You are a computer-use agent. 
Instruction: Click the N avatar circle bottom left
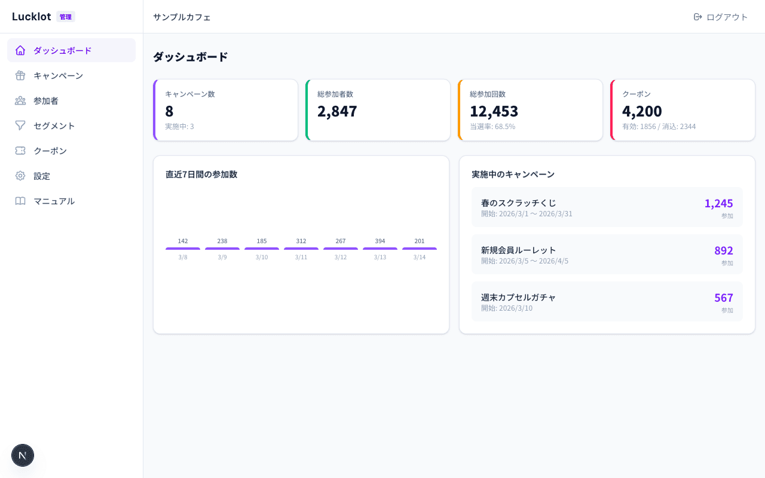[22, 455]
